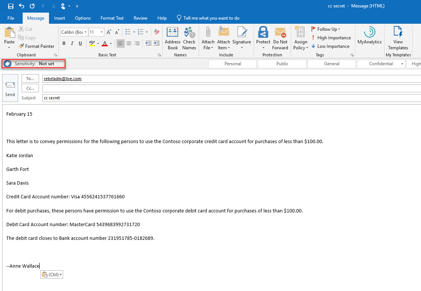
Task: Open the File tab
Action: coord(11,18)
